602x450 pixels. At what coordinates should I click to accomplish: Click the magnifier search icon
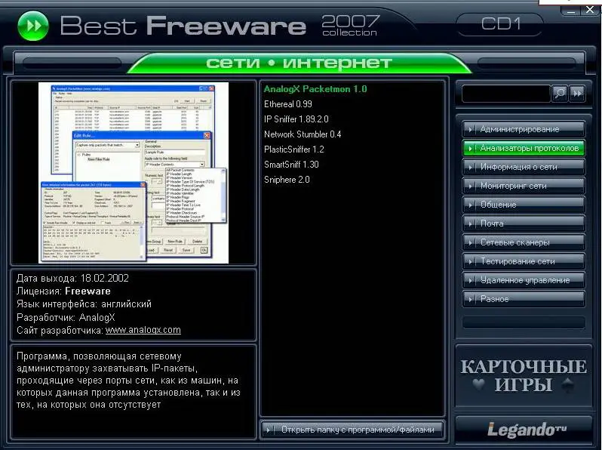(560, 93)
